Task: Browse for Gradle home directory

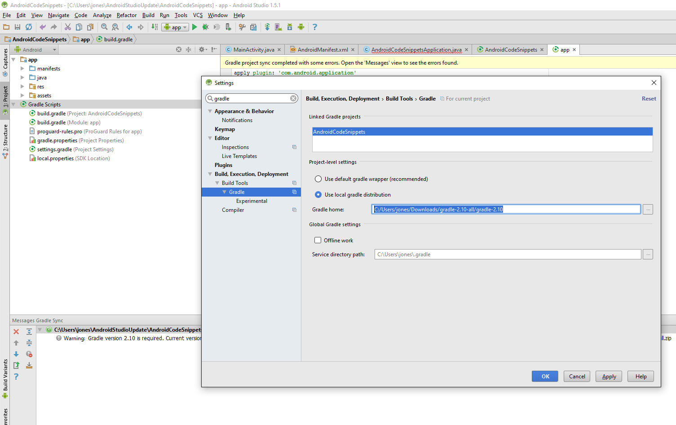Action: pyautogui.click(x=648, y=209)
